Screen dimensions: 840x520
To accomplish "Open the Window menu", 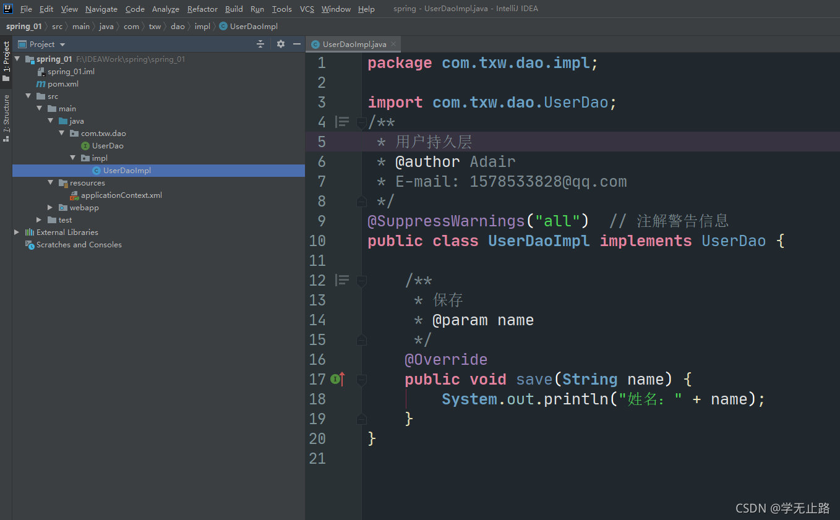I will click(336, 9).
